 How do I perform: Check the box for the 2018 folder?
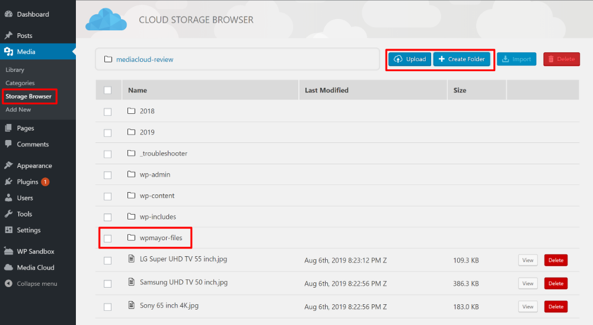coord(108,112)
